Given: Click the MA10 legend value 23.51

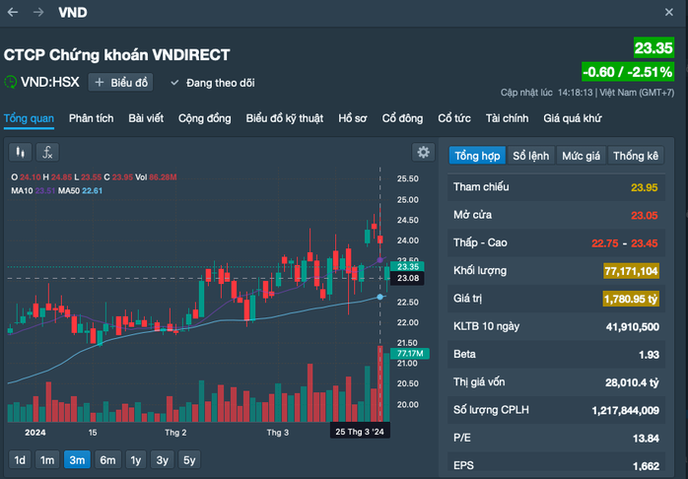Looking at the screenshot, I should [44, 191].
